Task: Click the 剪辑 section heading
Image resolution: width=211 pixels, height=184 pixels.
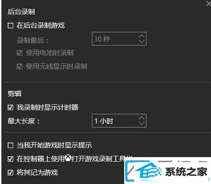Action: pyautogui.click(x=15, y=93)
